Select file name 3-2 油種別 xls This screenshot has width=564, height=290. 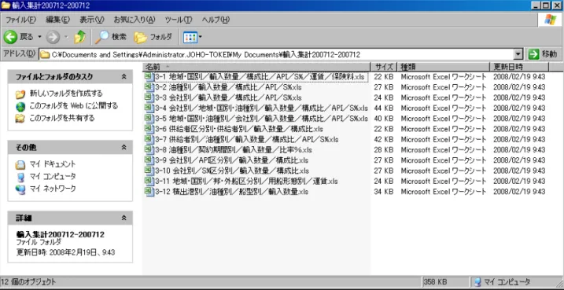tap(228, 87)
